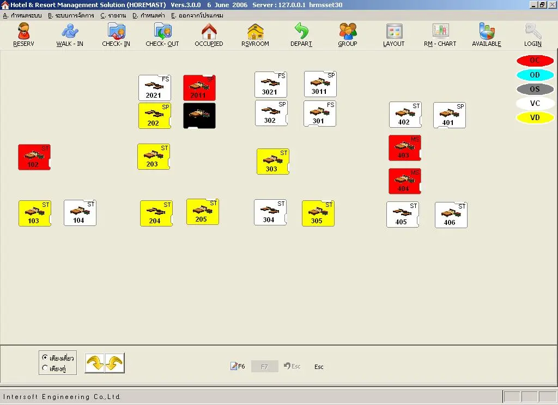Select yellow room 203 tile
The width and height of the screenshot is (558, 405).
(153, 157)
